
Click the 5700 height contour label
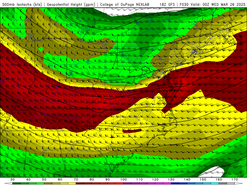(x=112, y=148)
